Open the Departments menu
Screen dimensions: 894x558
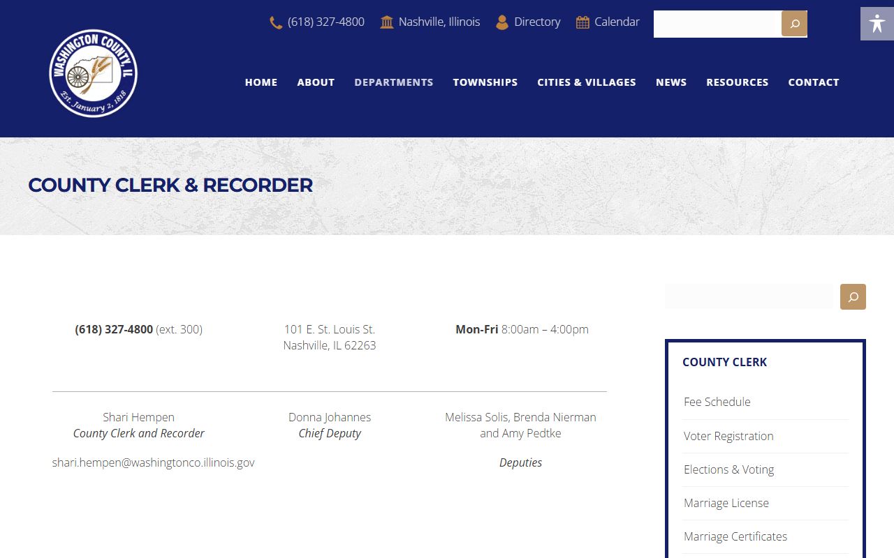click(x=394, y=82)
